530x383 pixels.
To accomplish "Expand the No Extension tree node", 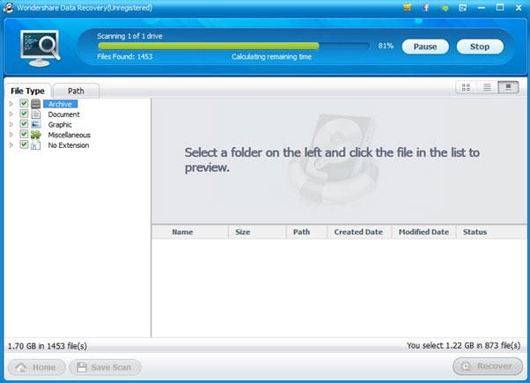I will (11, 145).
